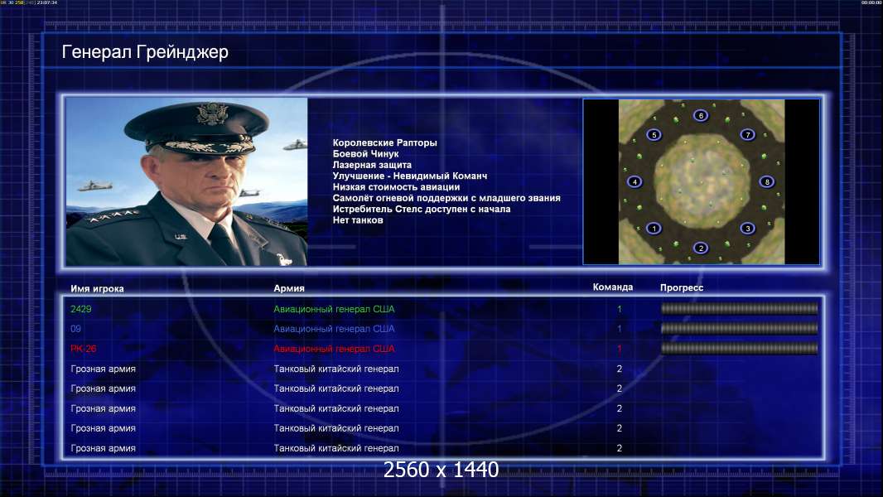Select the 'Лазерная защита' line
Viewport: 883px width, 497px height.
click(372, 165)
